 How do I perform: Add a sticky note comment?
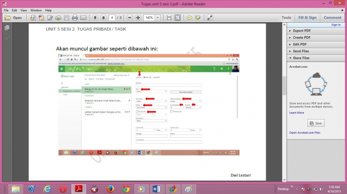click(189, 18)
